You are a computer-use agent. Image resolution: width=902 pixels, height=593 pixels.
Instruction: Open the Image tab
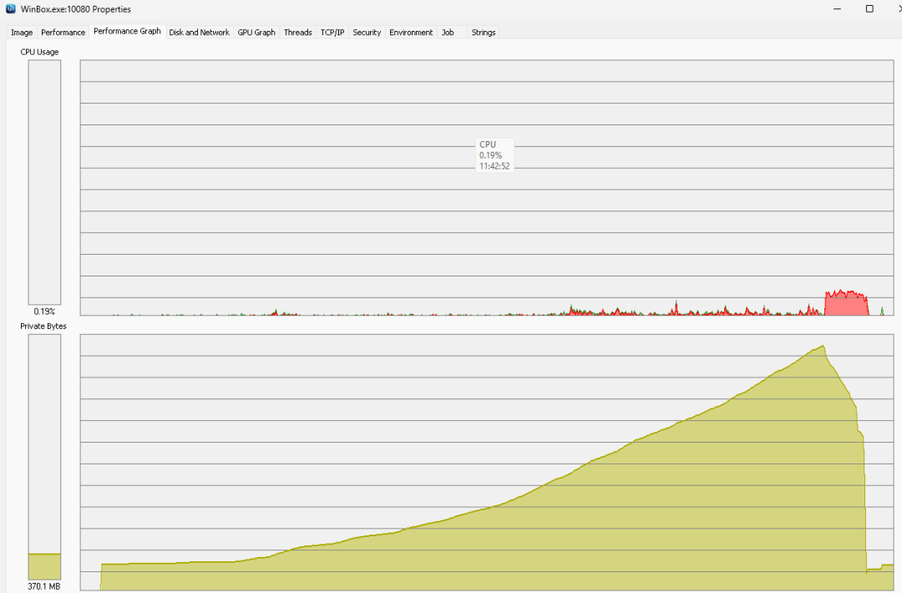click(x=22, y=33)
